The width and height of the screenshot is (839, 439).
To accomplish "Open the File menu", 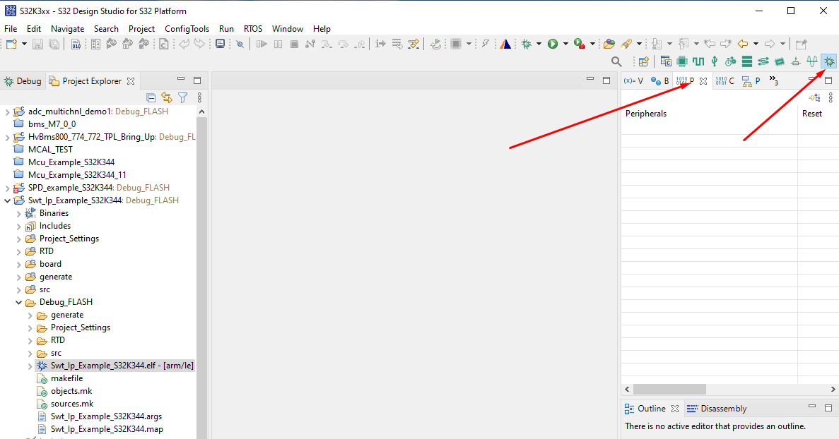I will coord(11,29).
